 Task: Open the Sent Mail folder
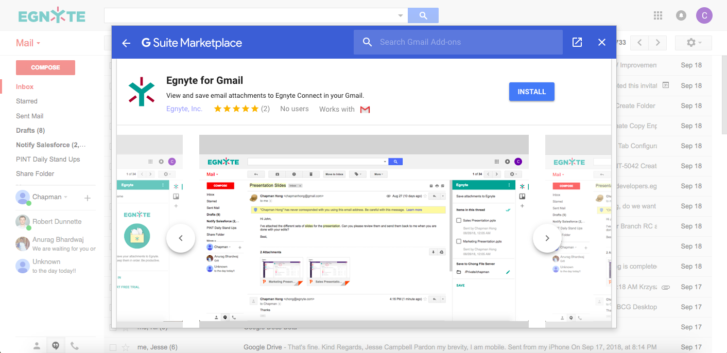(x=30, y=116)
